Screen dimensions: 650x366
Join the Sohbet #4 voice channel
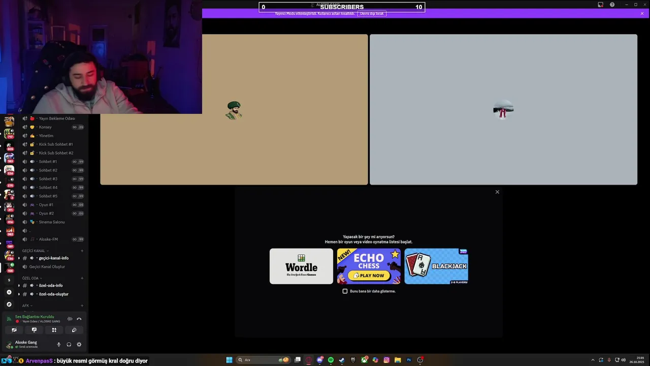tap(53, 188)
